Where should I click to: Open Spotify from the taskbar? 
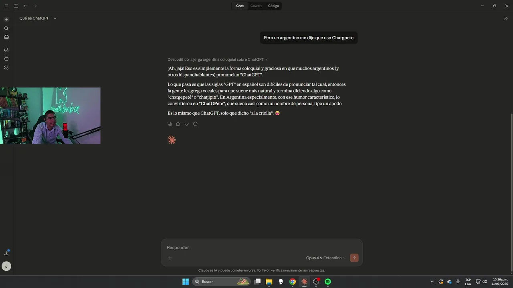328,282
